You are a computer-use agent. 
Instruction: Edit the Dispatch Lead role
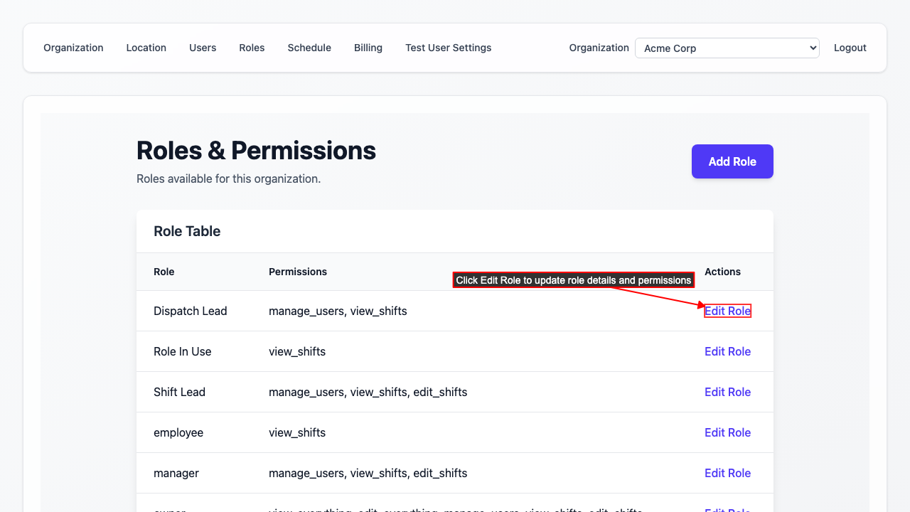tap(727, 311)
